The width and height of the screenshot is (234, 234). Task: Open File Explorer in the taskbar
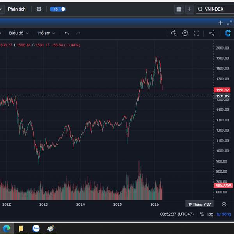point(21,228)
